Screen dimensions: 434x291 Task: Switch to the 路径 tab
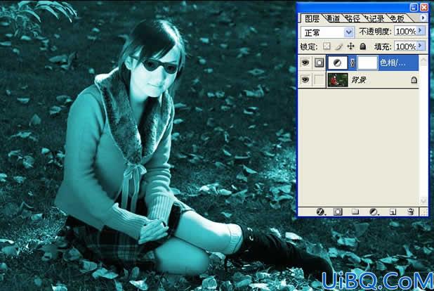pos(353,18)
